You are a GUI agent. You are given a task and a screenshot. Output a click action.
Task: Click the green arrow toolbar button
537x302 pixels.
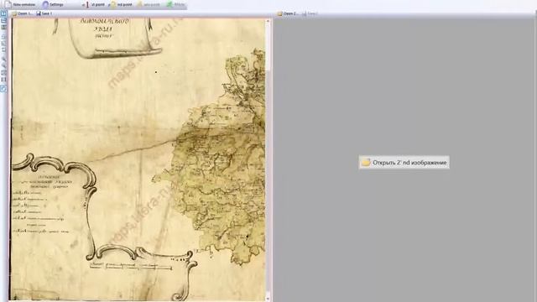[175, 4]
